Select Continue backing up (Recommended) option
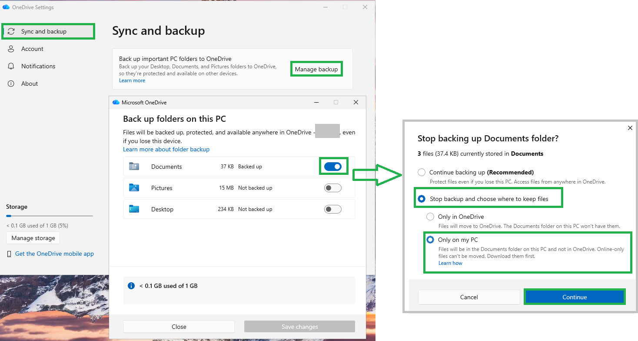The width and height of the screenshot is (638, 341). click(421, 172)
